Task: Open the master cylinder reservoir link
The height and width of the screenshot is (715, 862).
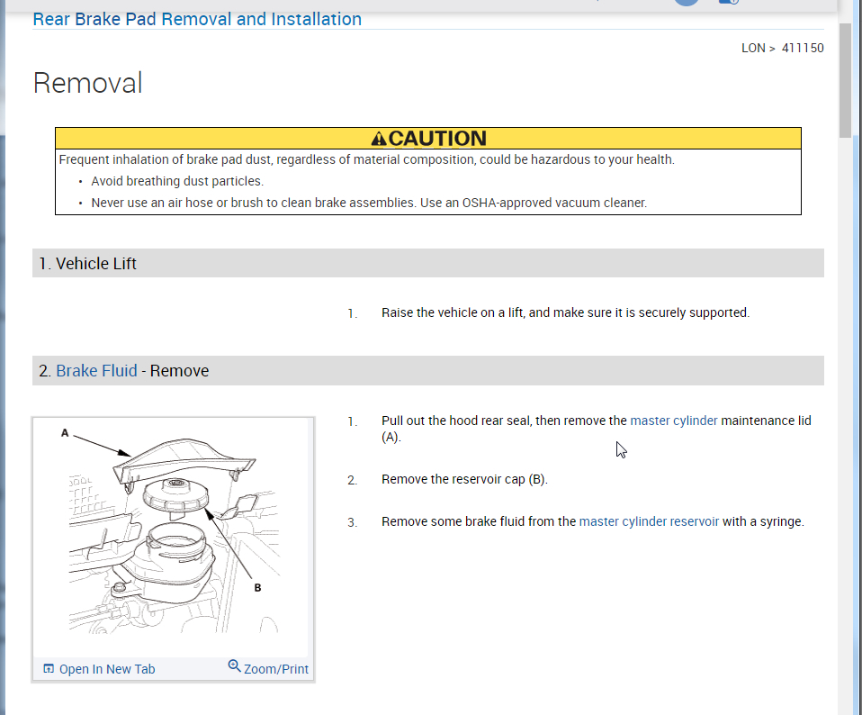Action: pyautogui.click(x=649, y=521)
